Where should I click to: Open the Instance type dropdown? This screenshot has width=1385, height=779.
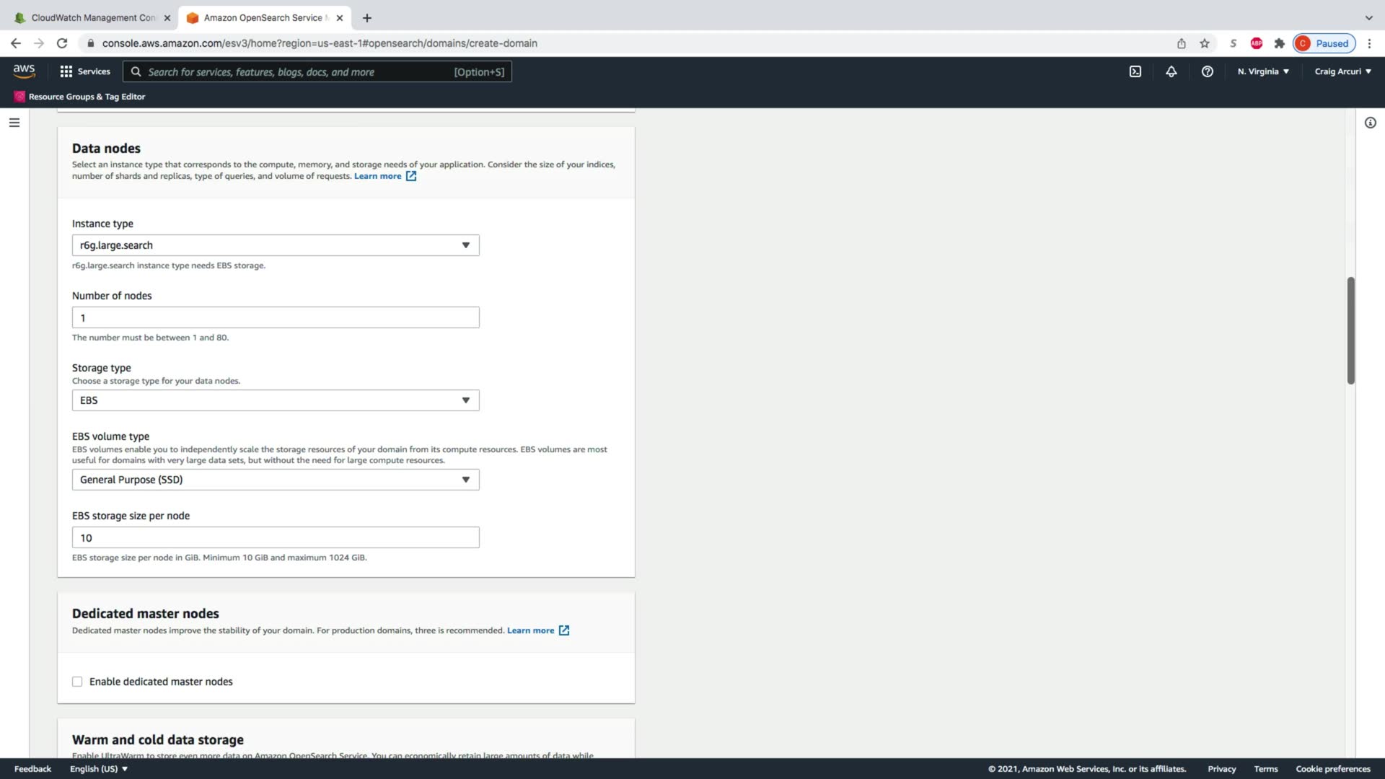pyautogui.click(x=275, y=245)
